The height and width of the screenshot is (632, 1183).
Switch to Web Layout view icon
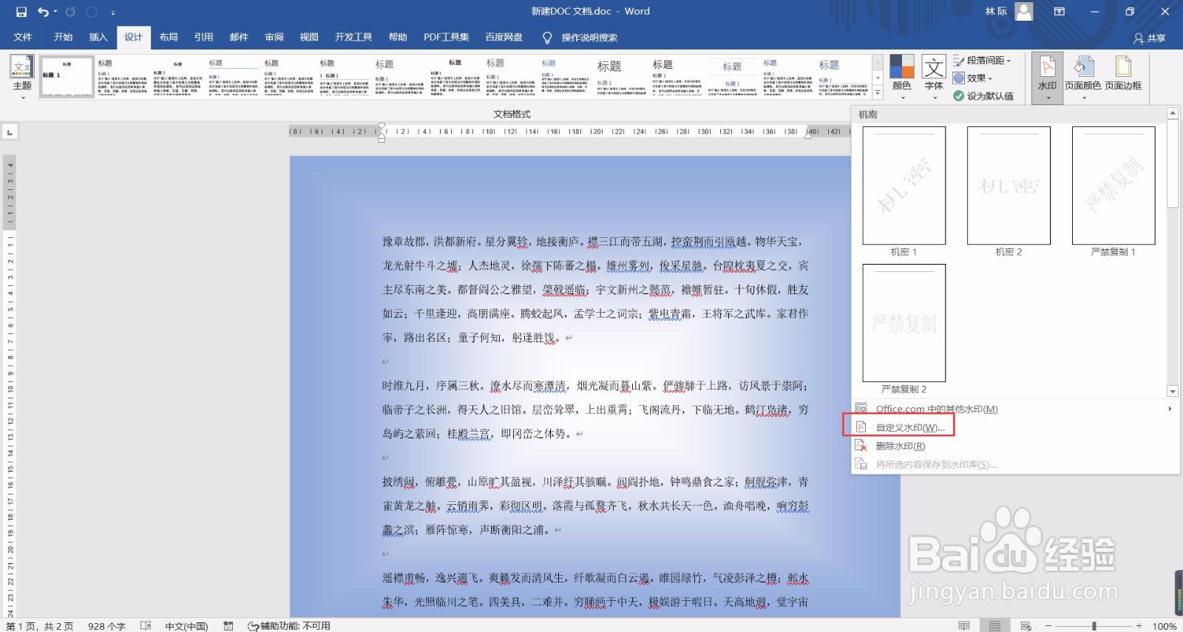pyautogui.click(x=1026, y=626)
